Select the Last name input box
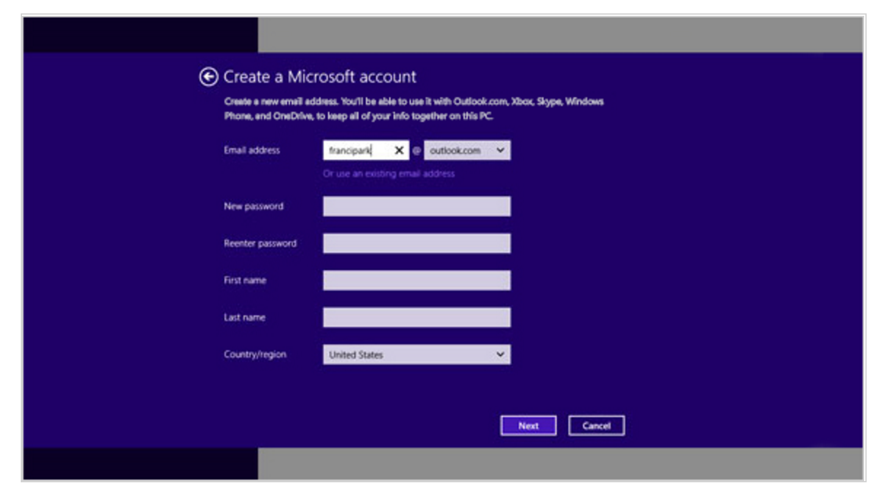The image size is (891, 503). pyautogui.click(x=417, y=317)
